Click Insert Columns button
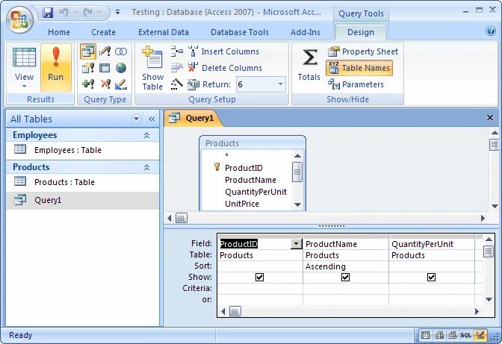Viewport: 502px width, 344px height. pos(224,51)
